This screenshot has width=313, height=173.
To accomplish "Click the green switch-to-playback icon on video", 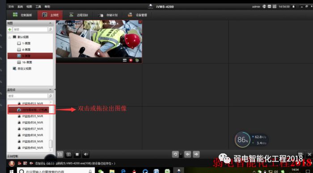I will pyautogui.click(x=137, y=60).
